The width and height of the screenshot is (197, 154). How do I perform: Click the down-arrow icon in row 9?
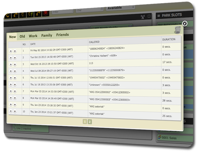coord(15,105)
